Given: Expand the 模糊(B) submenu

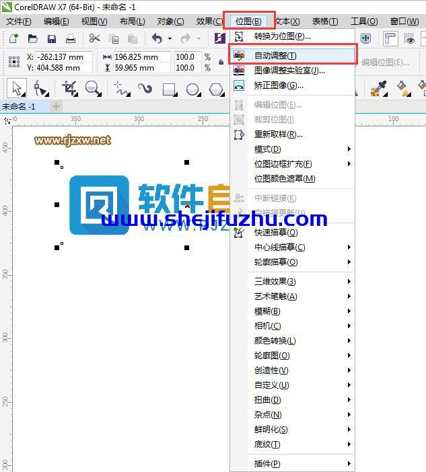Looking at the screenshot, I should pos(349,311).
